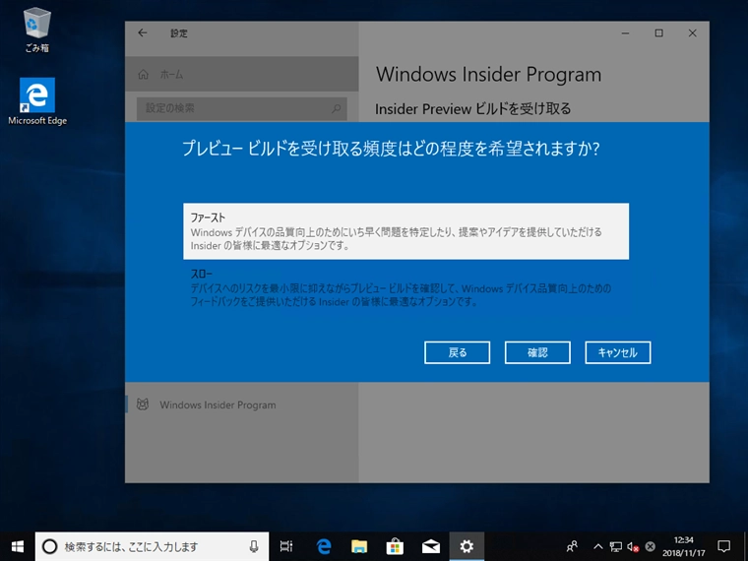Click the Settings gear taskbar icon
This screenshot has width=748, height=561.
tap(467, 546)
